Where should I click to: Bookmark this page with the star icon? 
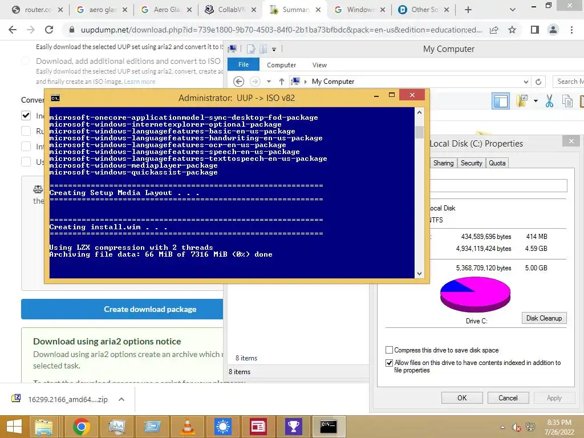point(512,30)
